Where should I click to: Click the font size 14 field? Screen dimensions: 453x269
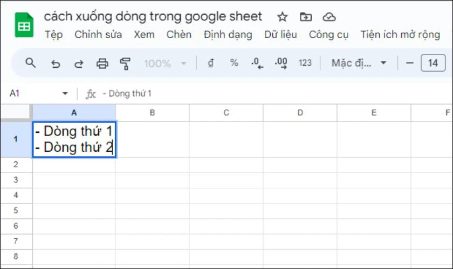click(433, 63)
